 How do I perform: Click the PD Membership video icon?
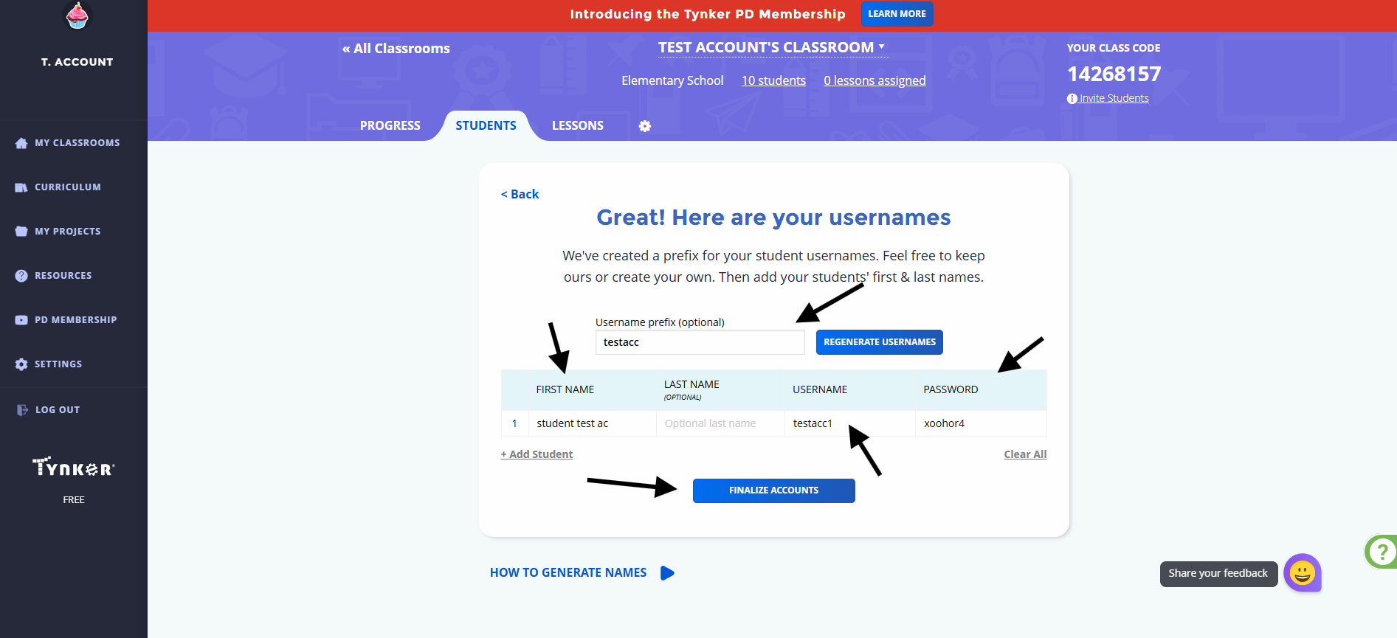[21, 320]
